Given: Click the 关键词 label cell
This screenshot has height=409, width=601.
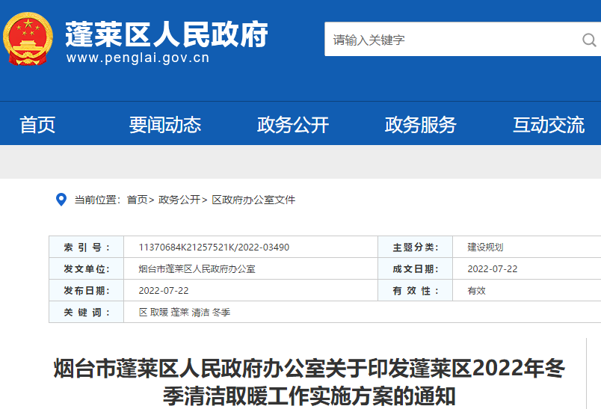Looking at the screenshot, I should [x=87, y=312].
